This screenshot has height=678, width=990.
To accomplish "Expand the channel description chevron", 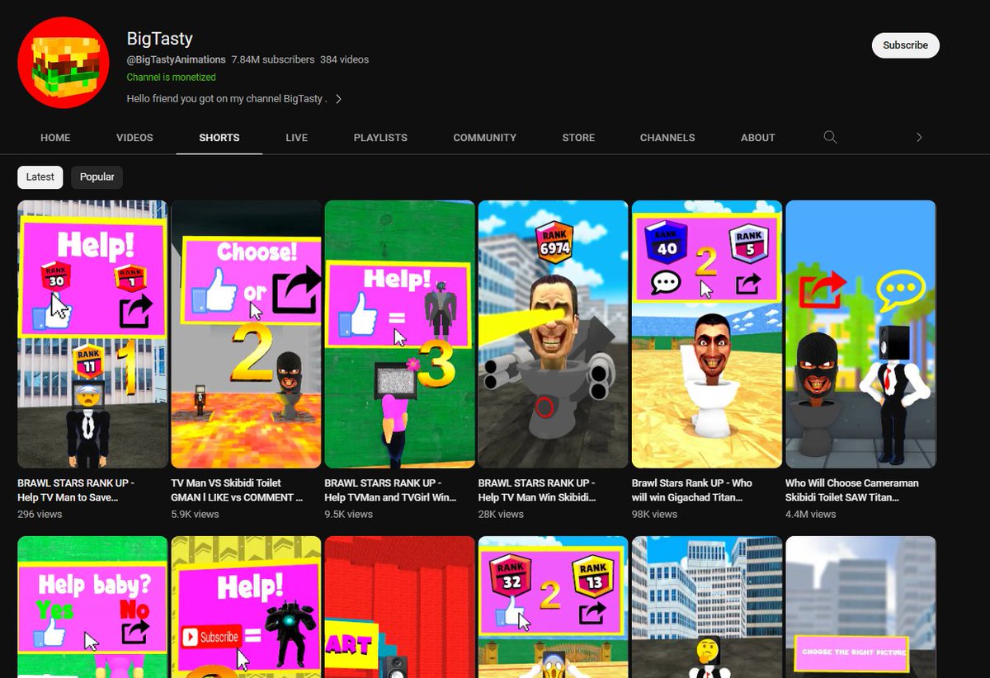I will point(338,99).
